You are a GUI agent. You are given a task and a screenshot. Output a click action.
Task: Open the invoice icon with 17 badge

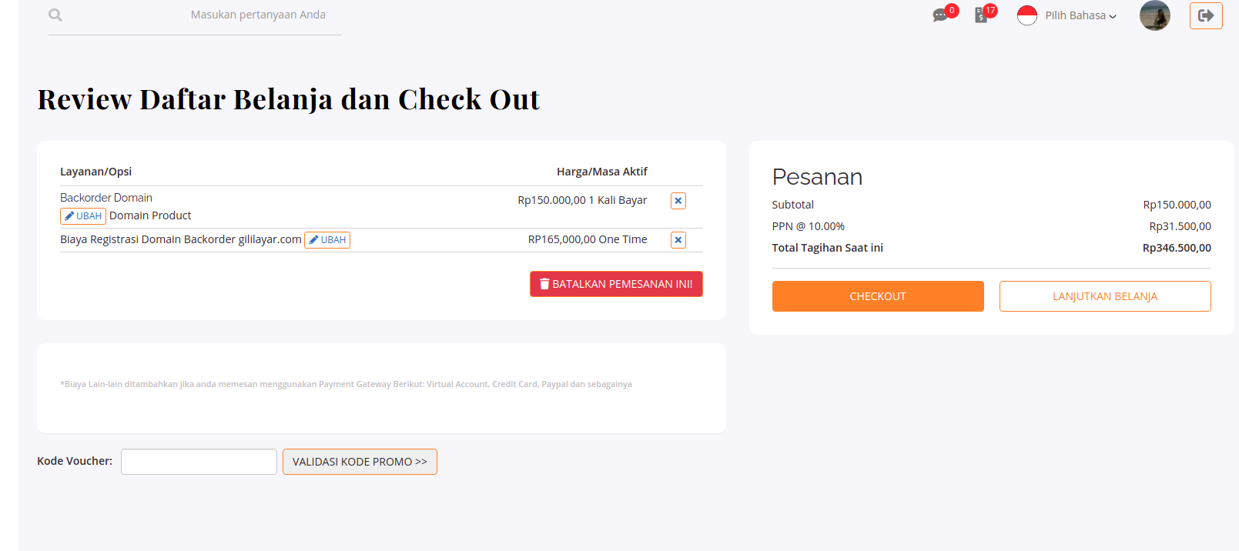(x=981, y=15)
